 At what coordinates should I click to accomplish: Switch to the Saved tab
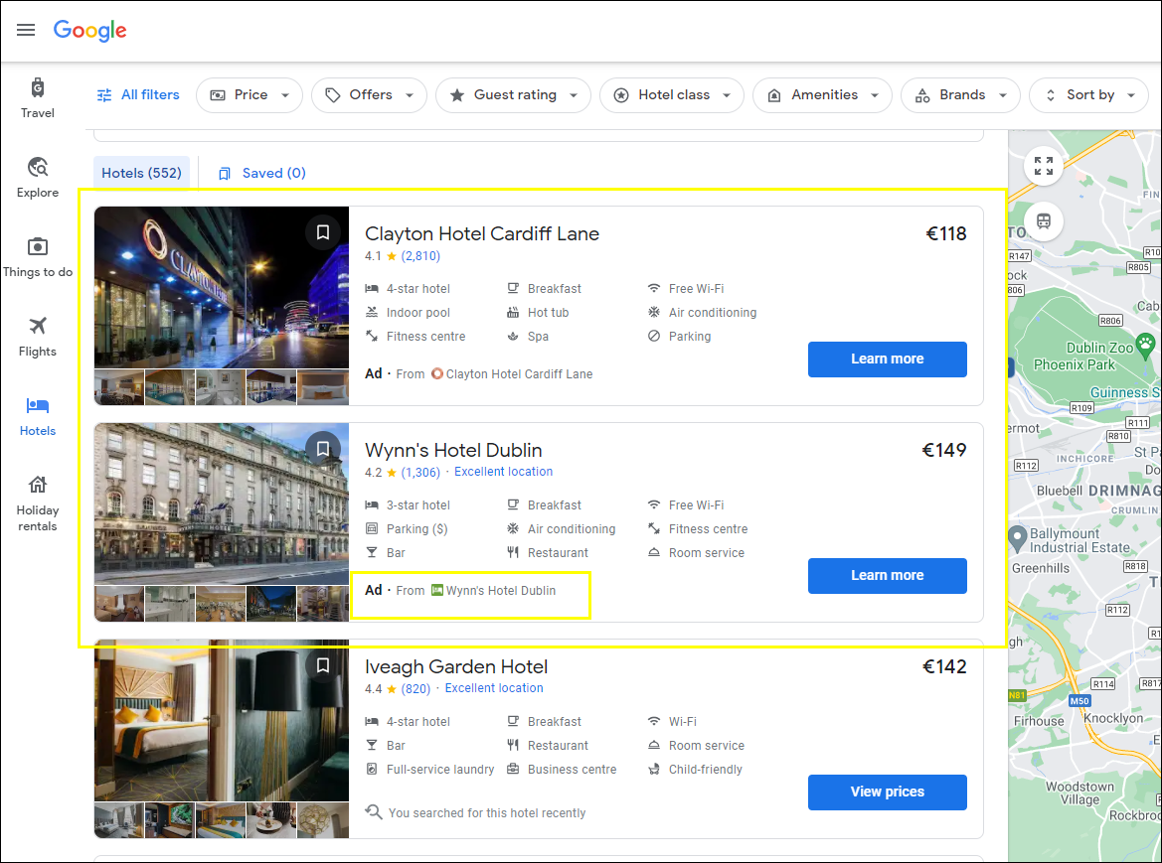pos(261,172)
